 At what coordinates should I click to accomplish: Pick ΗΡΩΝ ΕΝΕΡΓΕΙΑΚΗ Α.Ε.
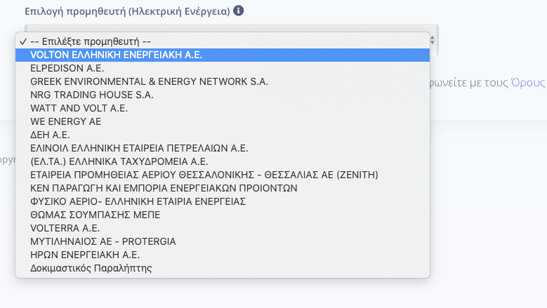tap(223, 255)
